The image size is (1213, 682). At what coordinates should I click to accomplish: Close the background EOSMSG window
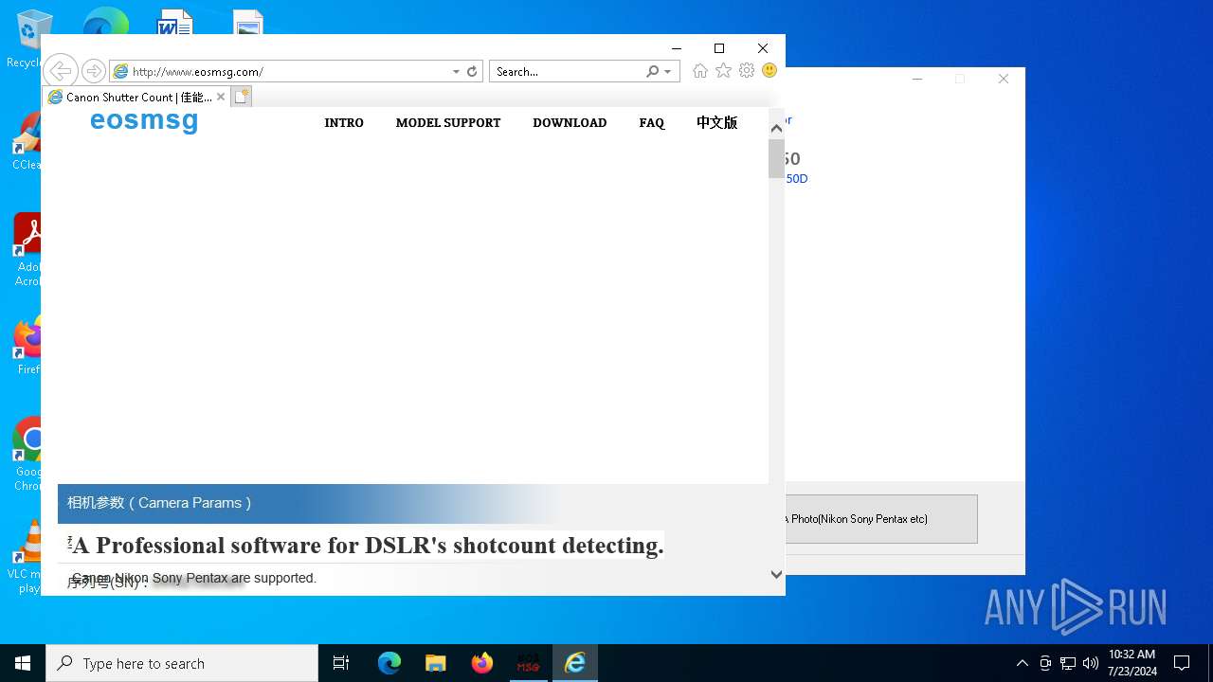1004,80
